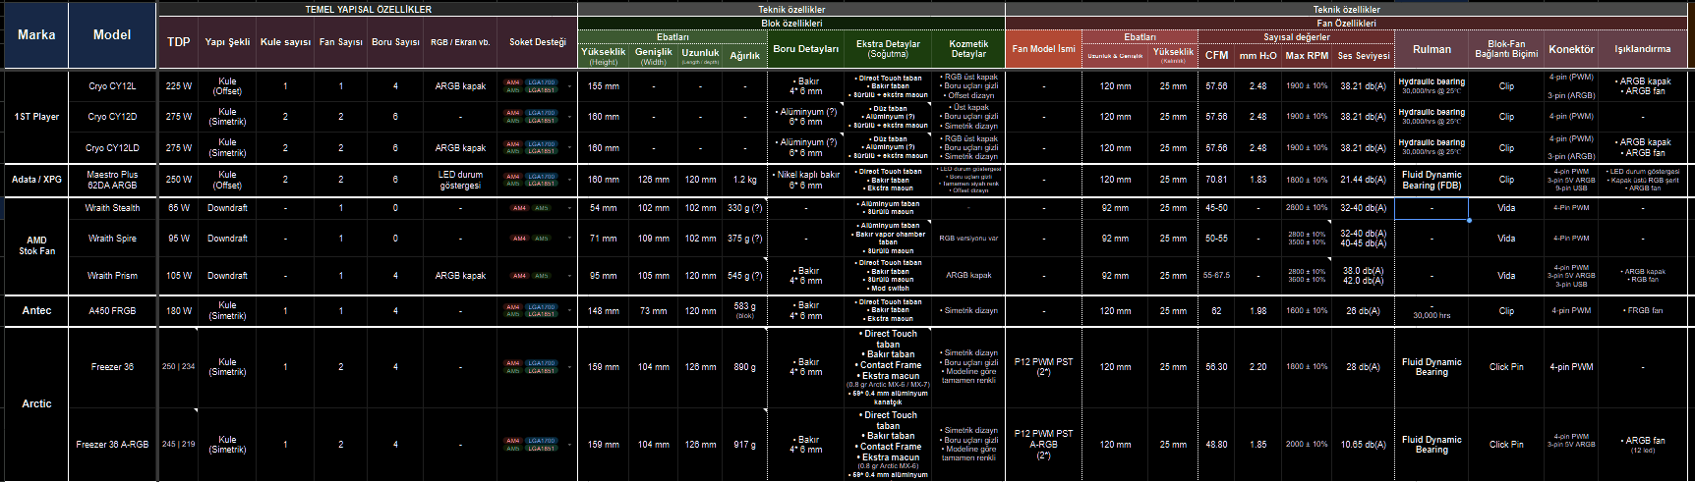Viewport: 1695px width, 482px height.
Task: Select the 1ST Player brand cell
Action: pos(36,117)
